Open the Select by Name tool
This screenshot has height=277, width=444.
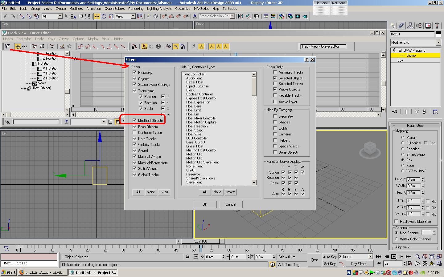point(73,16)
